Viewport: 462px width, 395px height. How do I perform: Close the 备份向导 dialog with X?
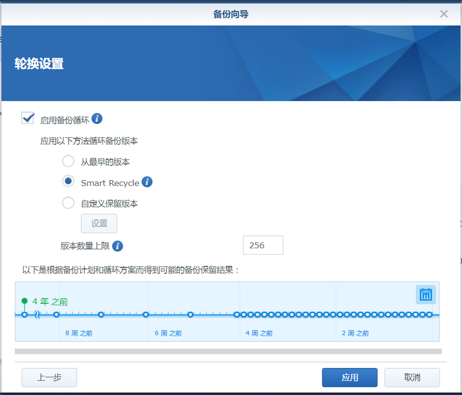444,14
